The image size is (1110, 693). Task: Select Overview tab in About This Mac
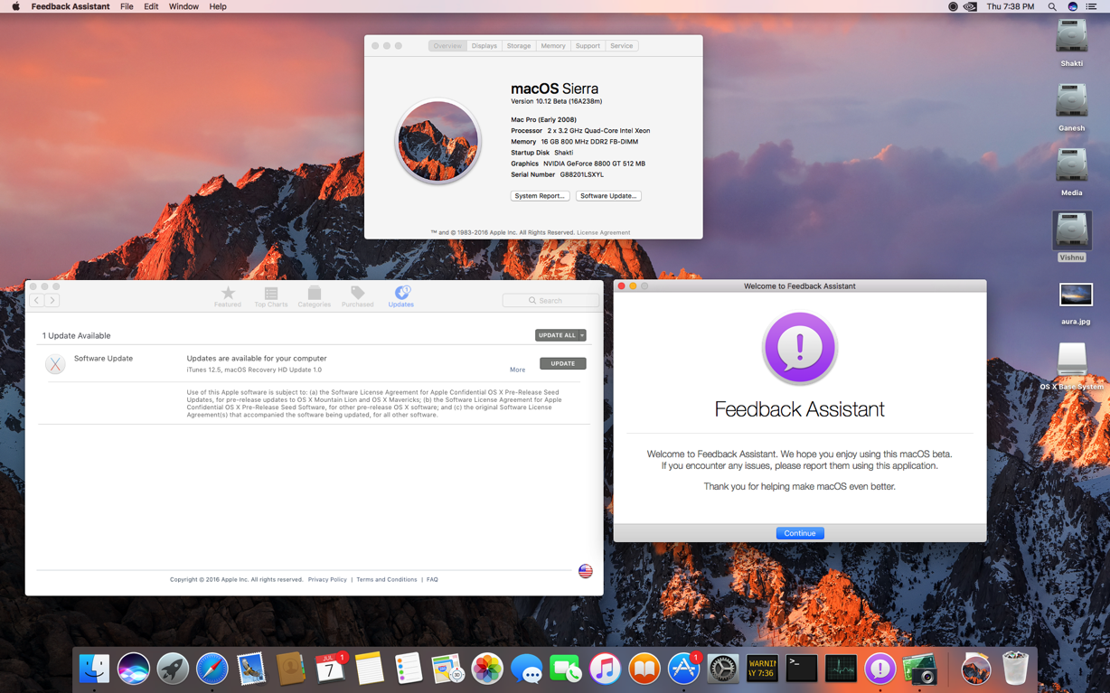447,45
